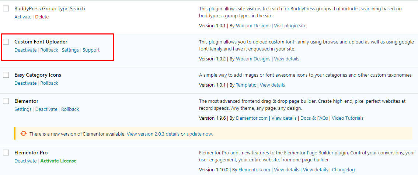Delete BuddyPress Group Type Search plugin
The width and height of the screenshot is (418, 175).
[42, 17]
